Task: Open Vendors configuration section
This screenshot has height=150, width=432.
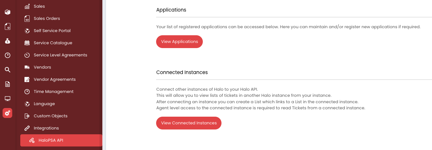Action: click(42, 67)
